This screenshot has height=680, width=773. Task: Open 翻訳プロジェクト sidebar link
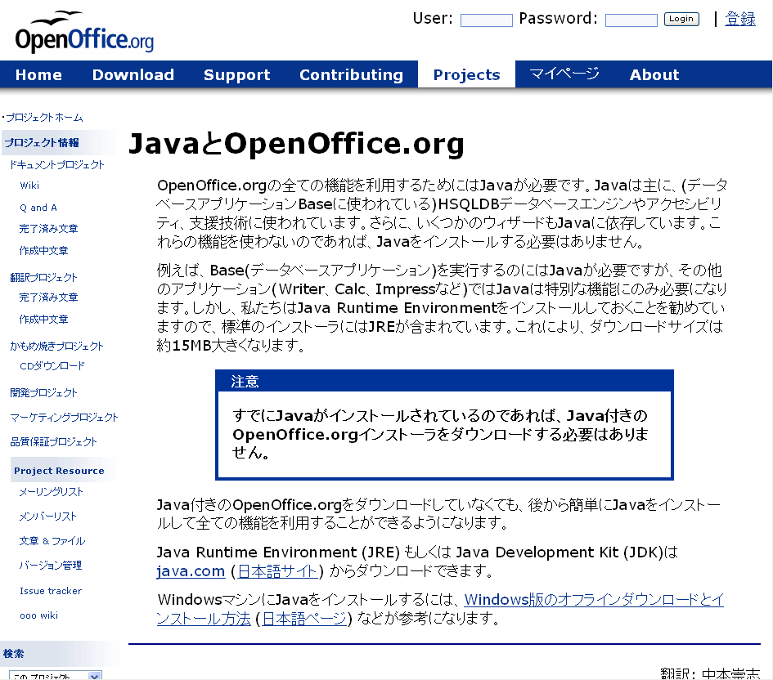(x=43, y=278)
